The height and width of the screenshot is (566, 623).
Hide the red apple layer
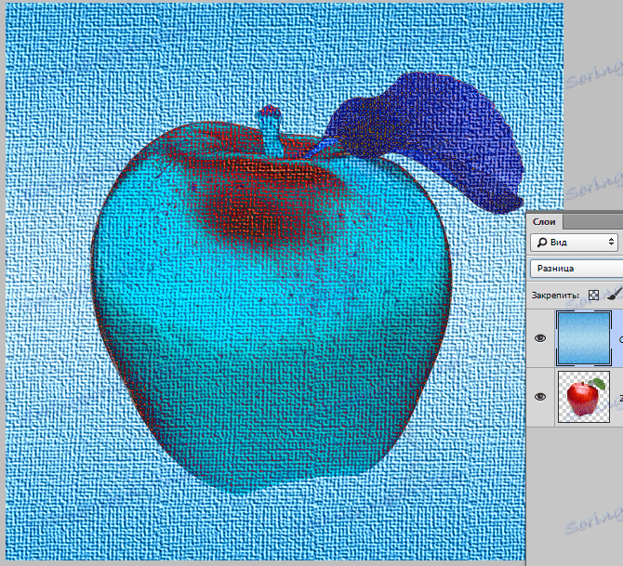pyautogui.click(x=540, y=397)
